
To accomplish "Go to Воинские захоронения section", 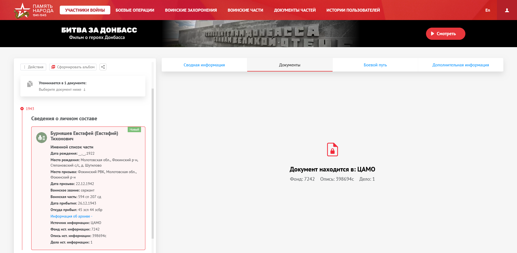I will 191,10.
